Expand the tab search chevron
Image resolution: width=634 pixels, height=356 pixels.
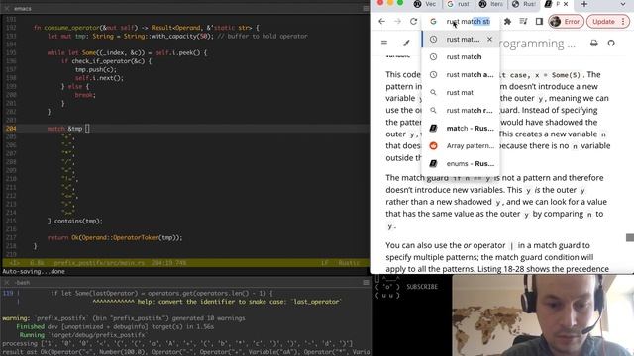pos(623,4)
